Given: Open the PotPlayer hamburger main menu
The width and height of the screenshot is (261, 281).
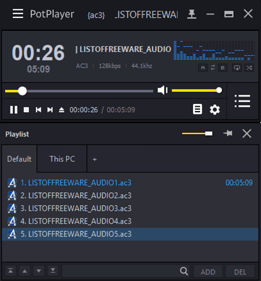Looking at the screenshot, I should [18, 13].
